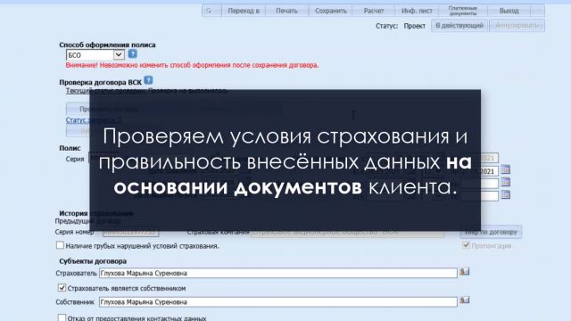Toggle the 'Пролонгация' checkbox

[x=466, y=245]
